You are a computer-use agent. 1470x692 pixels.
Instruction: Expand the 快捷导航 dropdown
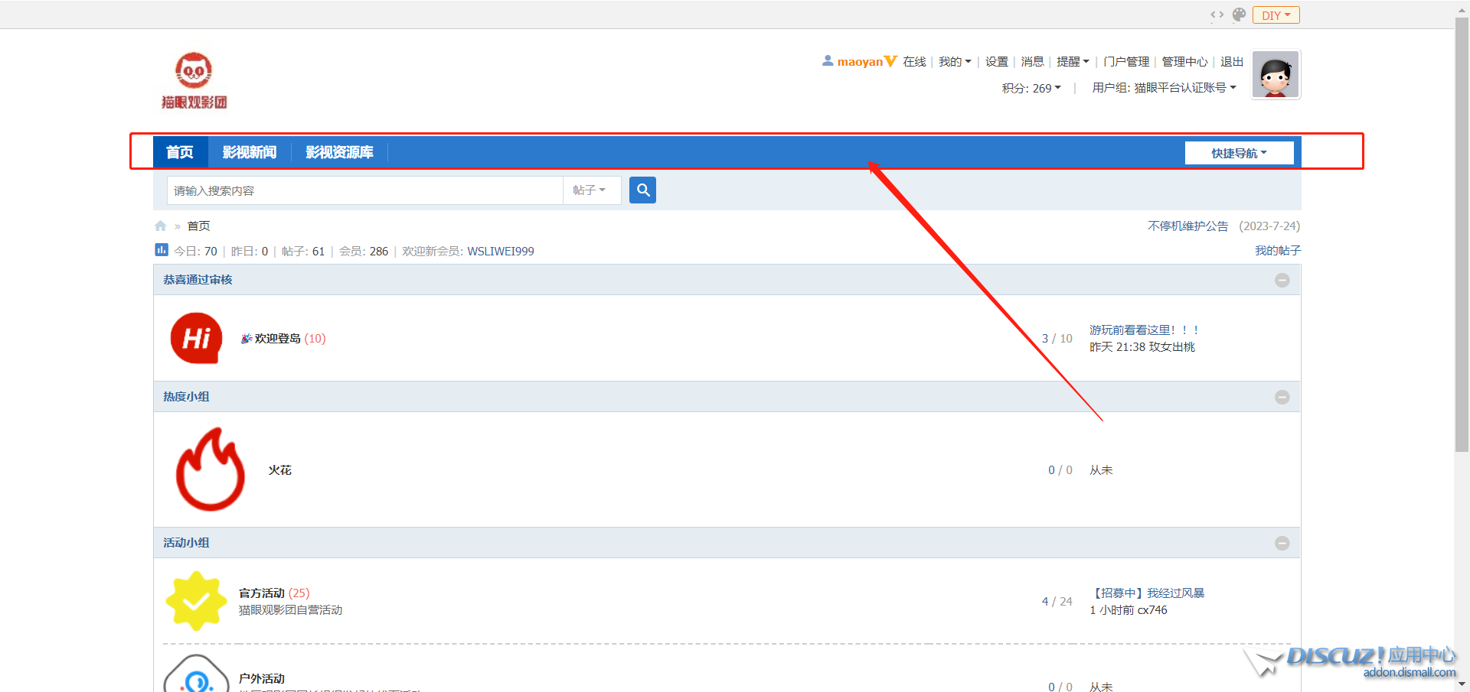point(1239,153)
